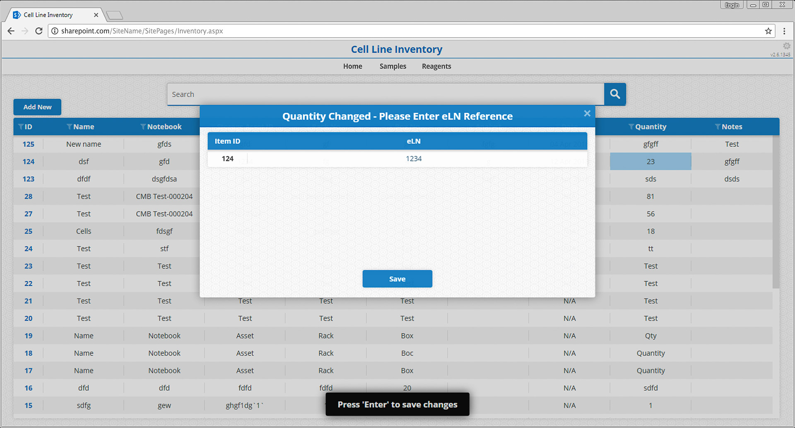Screen dimensions: 795x428
Task: Filter the ID column
Action: pos(21,127)
